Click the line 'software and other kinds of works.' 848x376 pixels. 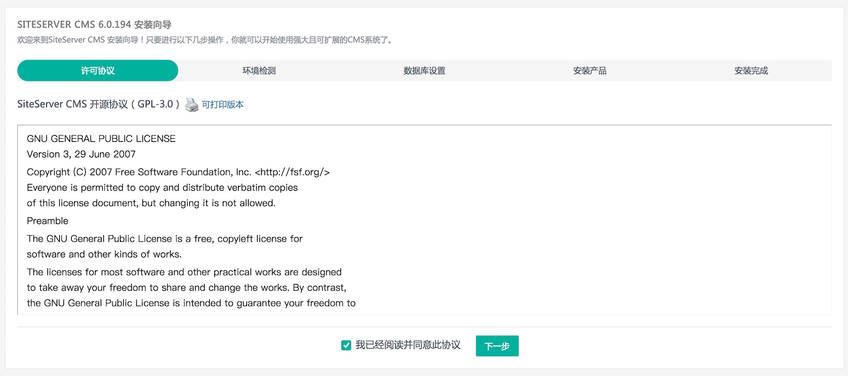pos(104,254)
